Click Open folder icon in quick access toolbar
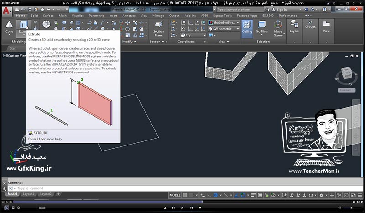This screenshot has width=365, height=213. pyautogui.click(x=23, y=10)
